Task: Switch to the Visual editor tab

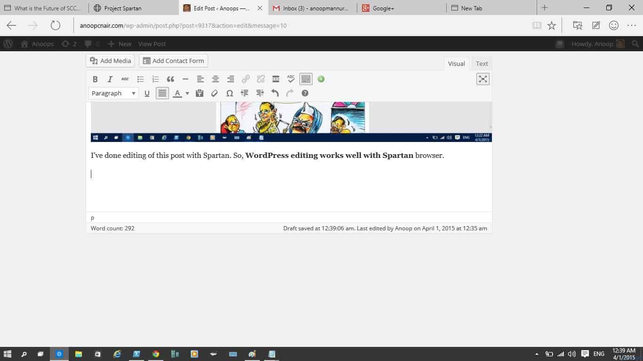Action: 456,63
